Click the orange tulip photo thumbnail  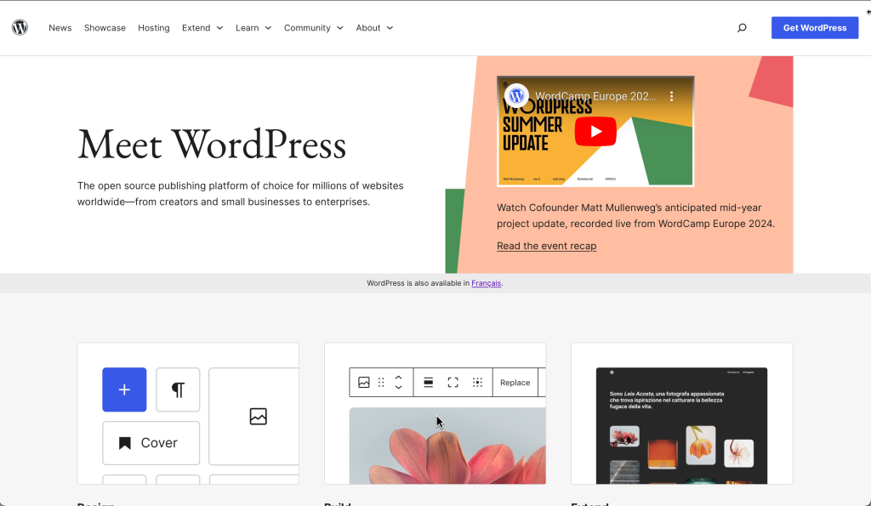click(x=701, y=445)
